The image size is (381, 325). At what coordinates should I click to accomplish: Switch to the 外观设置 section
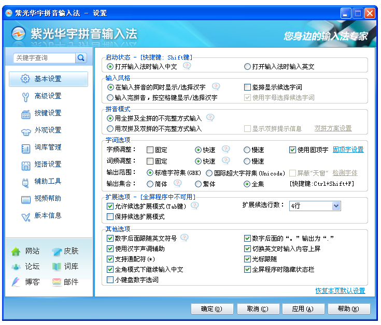click(48, 130)
